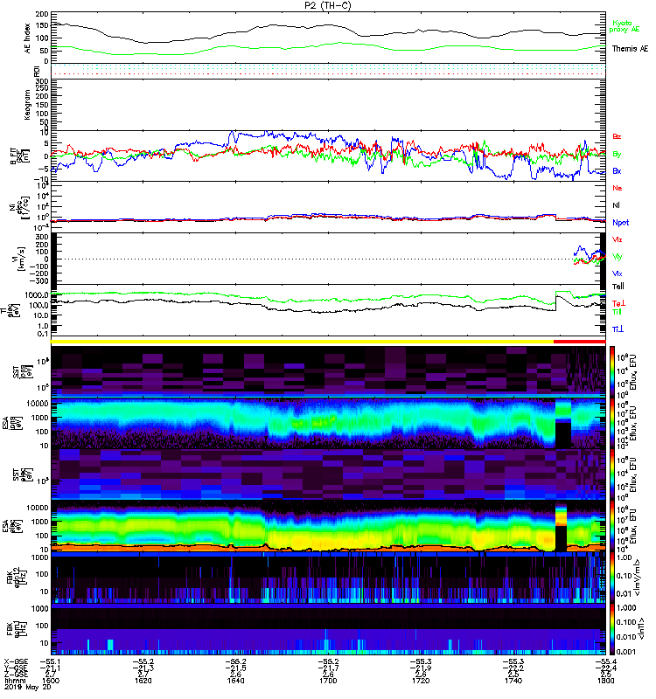Click the time tick label 1600

[50, 681]
